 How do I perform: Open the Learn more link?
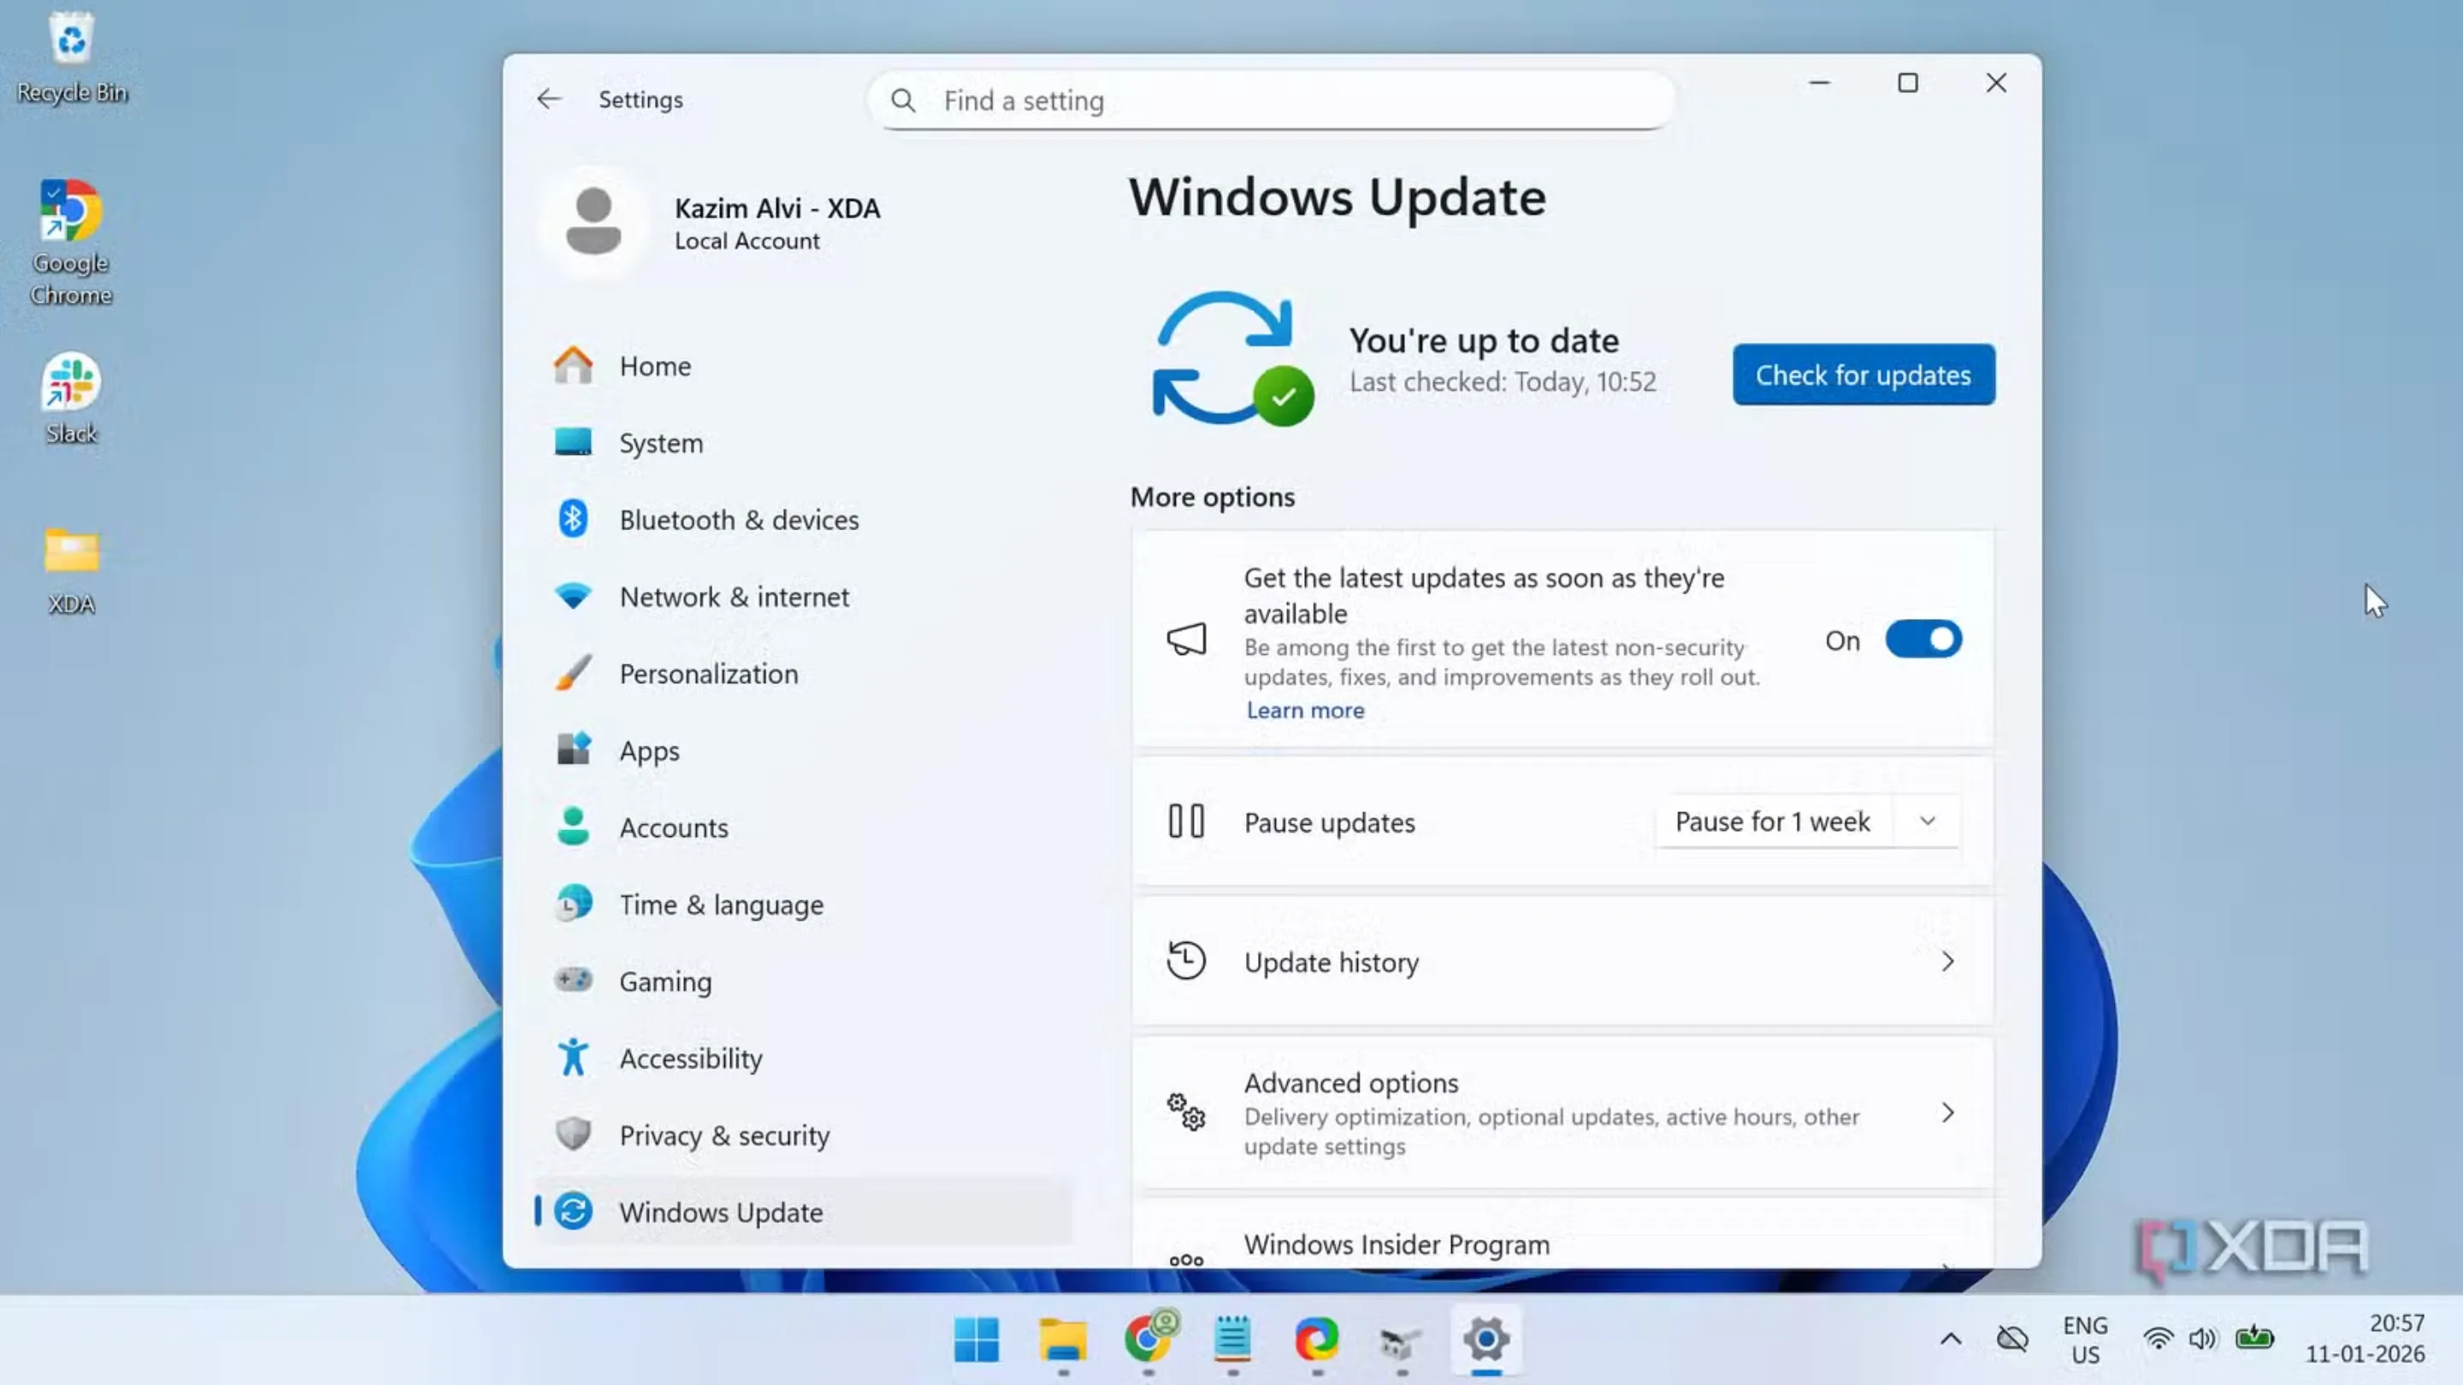(x=1304, y=710)
